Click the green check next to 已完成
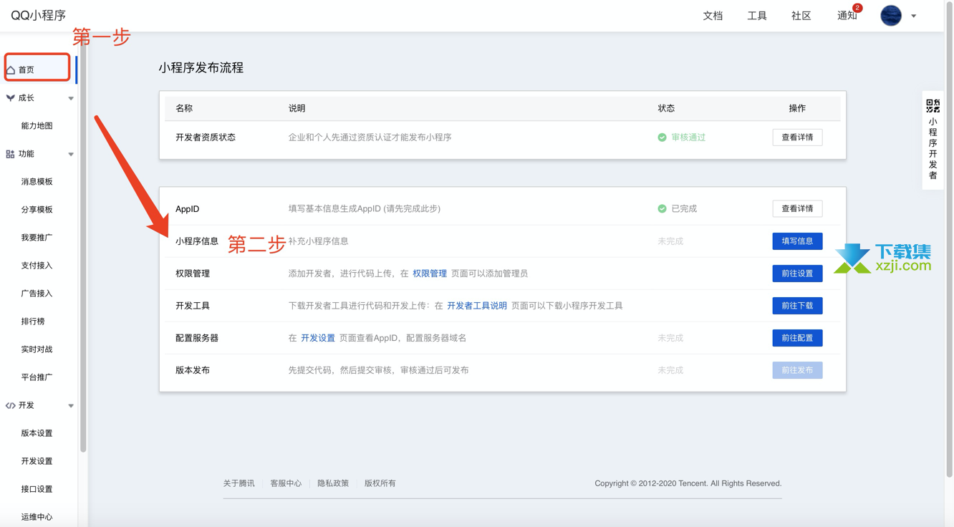 (x=662, y=209)
